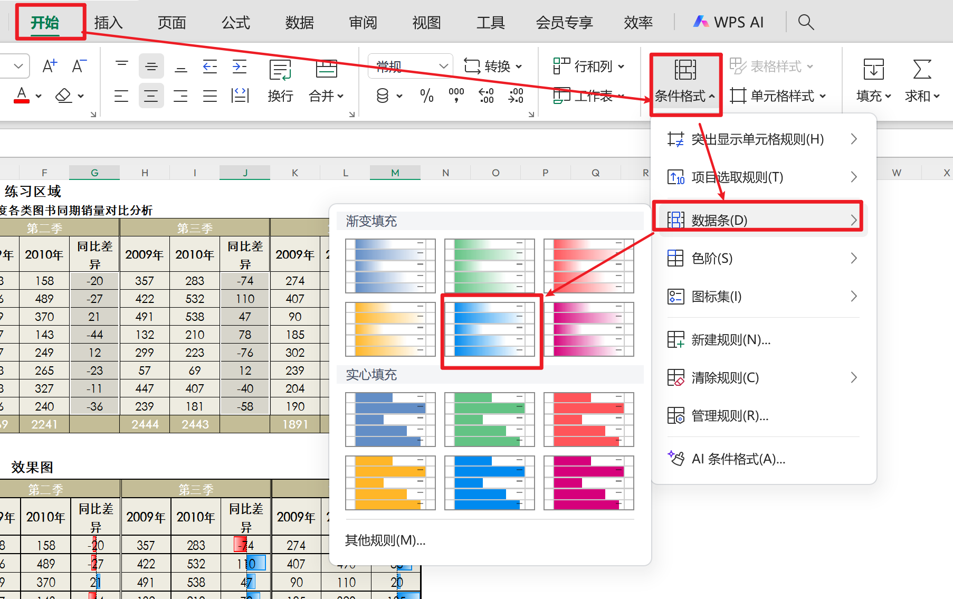Screen dimensions: 953x599
Task: Toggle center horizontal alignment button
Action: pyautogui.click(x=151, y=96)
